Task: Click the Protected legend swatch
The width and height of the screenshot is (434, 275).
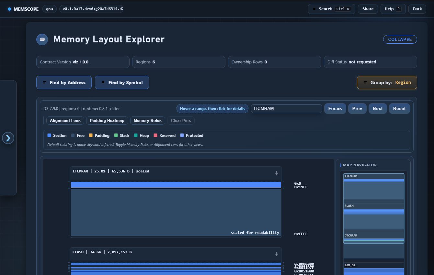Action: coord(182,136)
